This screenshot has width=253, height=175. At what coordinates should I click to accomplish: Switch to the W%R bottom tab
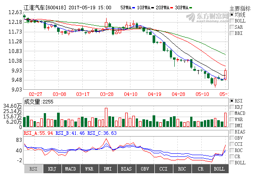pyautogui.click(x=89, y=169)
